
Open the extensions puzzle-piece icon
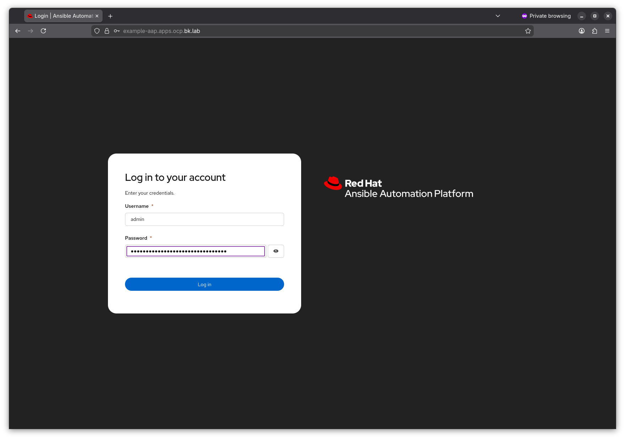[595, 31]
